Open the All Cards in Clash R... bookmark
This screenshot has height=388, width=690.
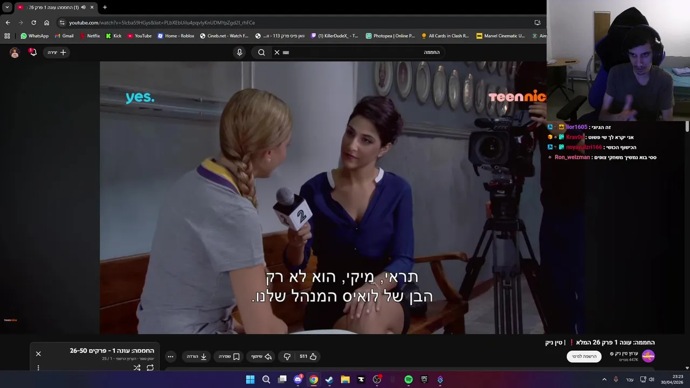tap(445, 36)
